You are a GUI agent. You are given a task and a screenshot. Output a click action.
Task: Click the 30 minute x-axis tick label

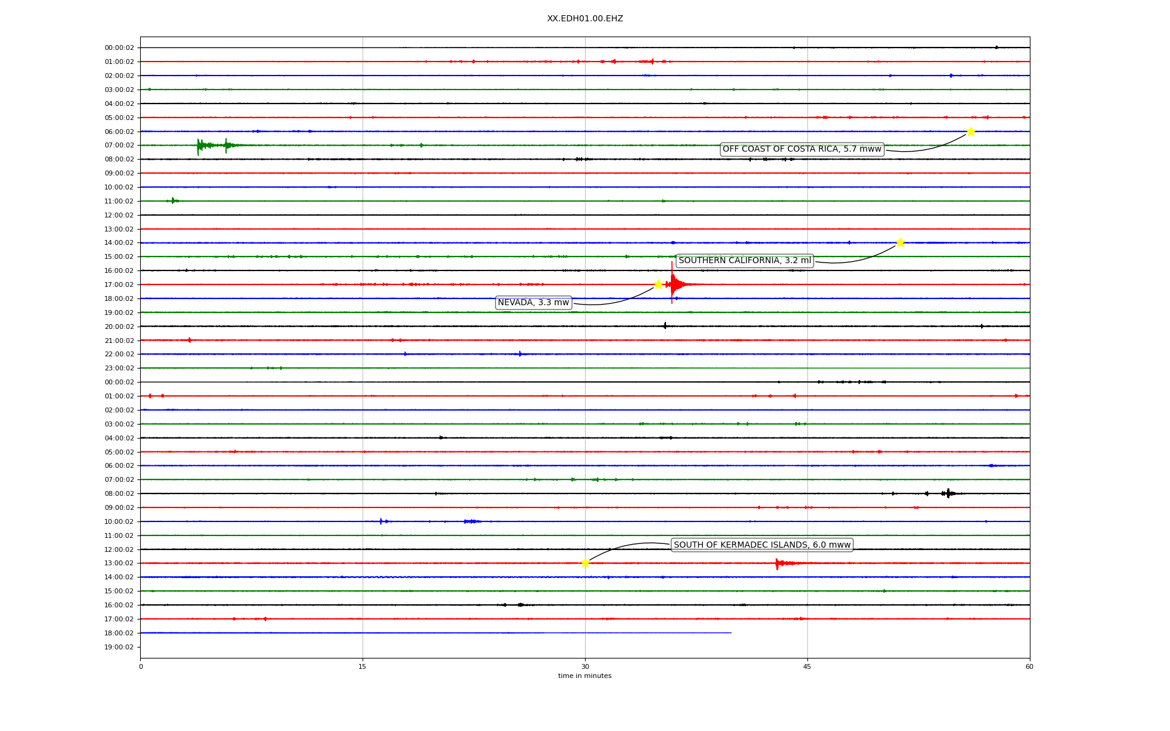(x=585, y=666)
